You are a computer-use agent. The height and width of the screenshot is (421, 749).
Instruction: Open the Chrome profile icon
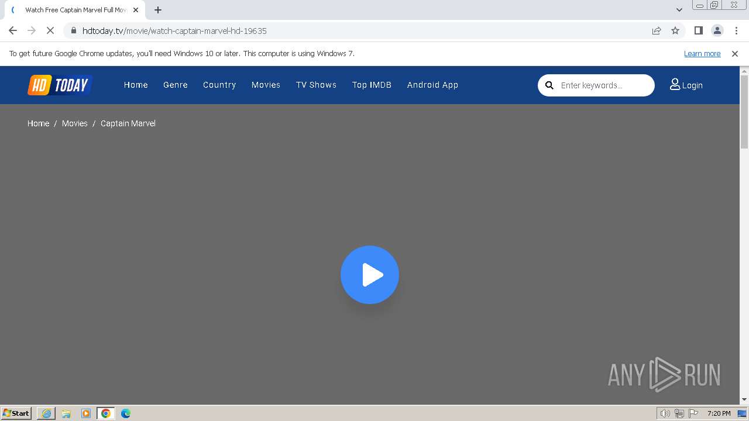(717, 30)
